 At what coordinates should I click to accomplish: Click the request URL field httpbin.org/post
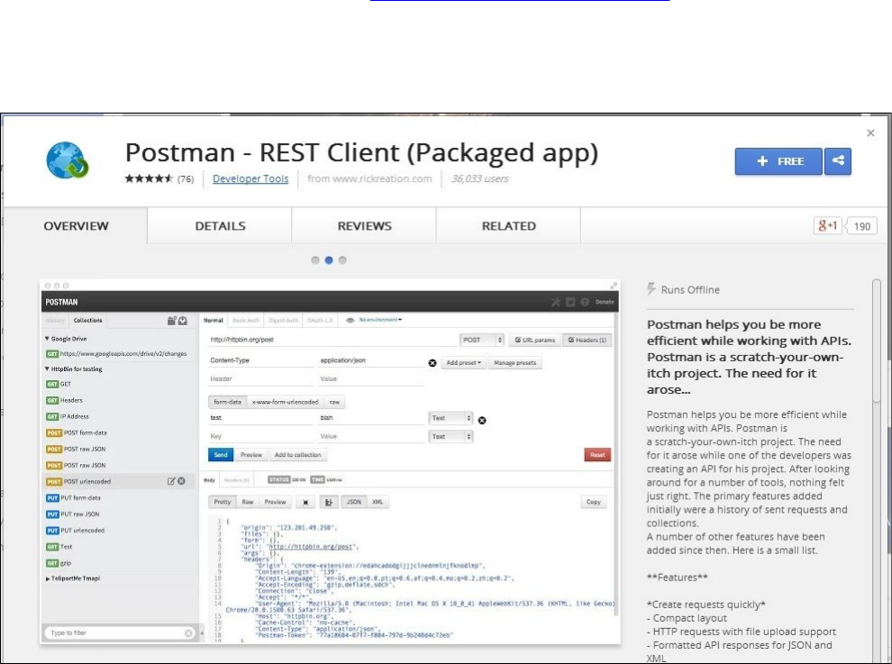(332, 340)
